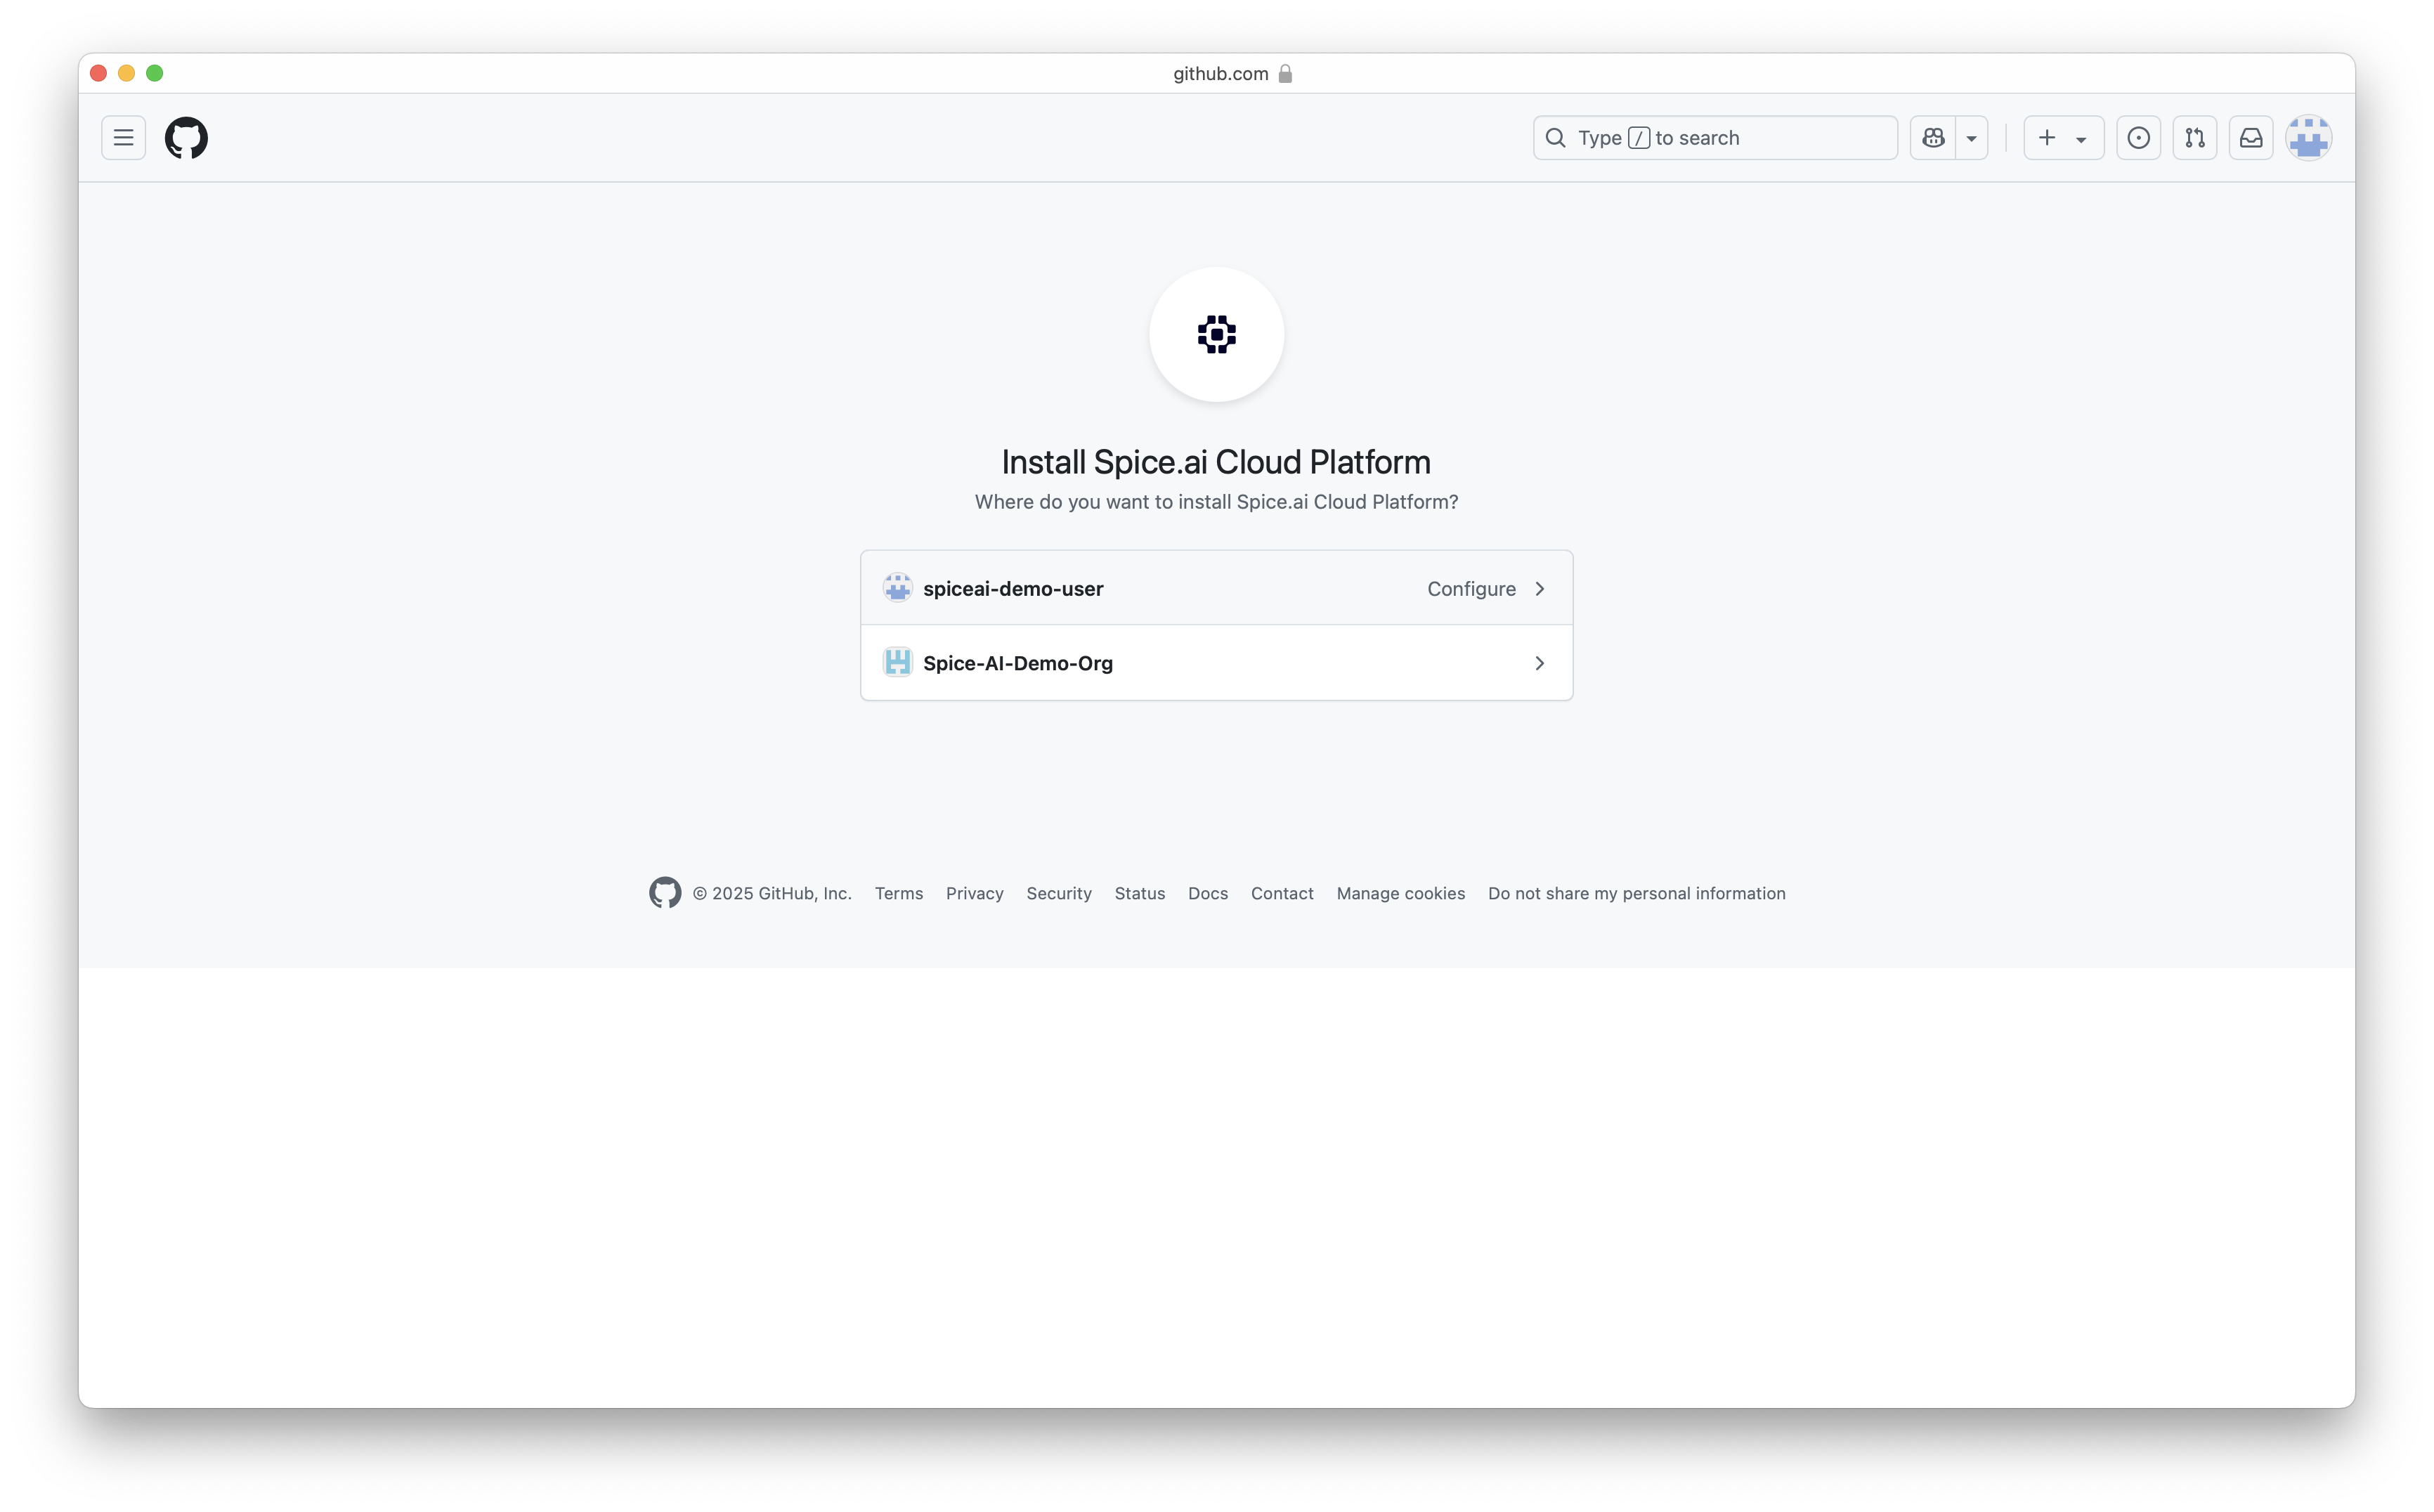2434x1512 pixels.
Task: Open the hamburger navigation menu
Action: tap(123, 138)
